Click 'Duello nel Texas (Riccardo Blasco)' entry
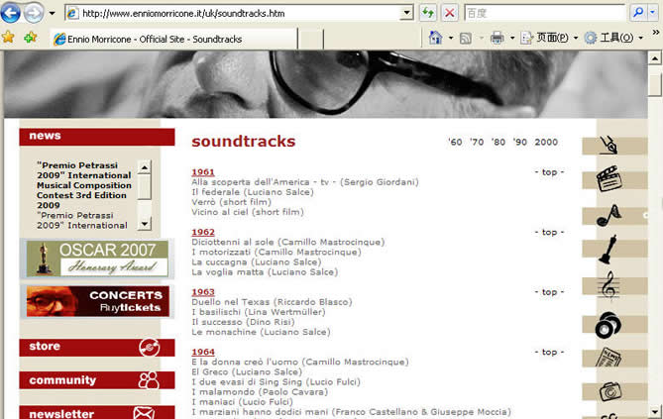The width and height of the screenshot is (663, 419). pos(272,302)
